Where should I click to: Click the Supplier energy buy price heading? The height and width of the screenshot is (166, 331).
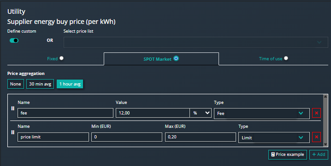(61, 22)
